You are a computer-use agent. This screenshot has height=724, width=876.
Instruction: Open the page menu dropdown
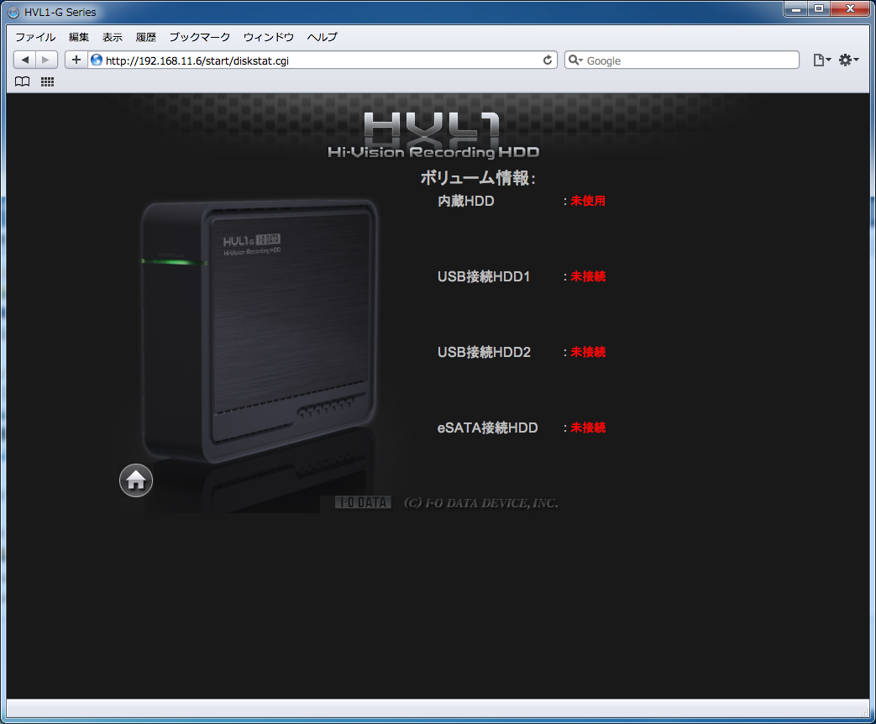point(821,60)
